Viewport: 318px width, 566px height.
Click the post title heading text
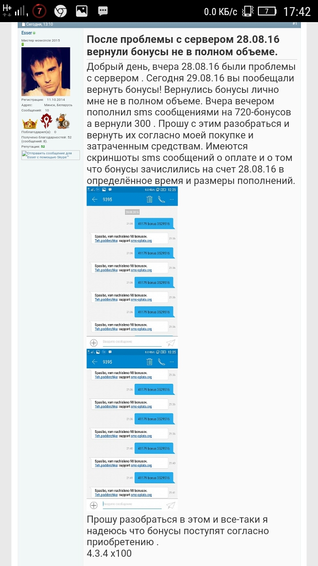tap(183, 46)
